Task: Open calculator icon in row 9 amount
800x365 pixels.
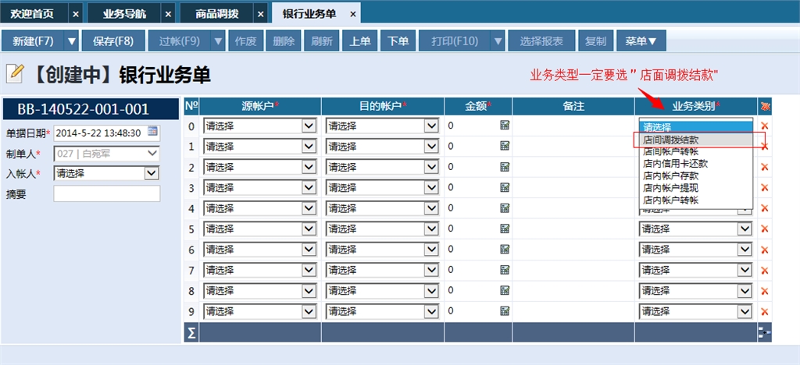Action: (x=505, y=311)
